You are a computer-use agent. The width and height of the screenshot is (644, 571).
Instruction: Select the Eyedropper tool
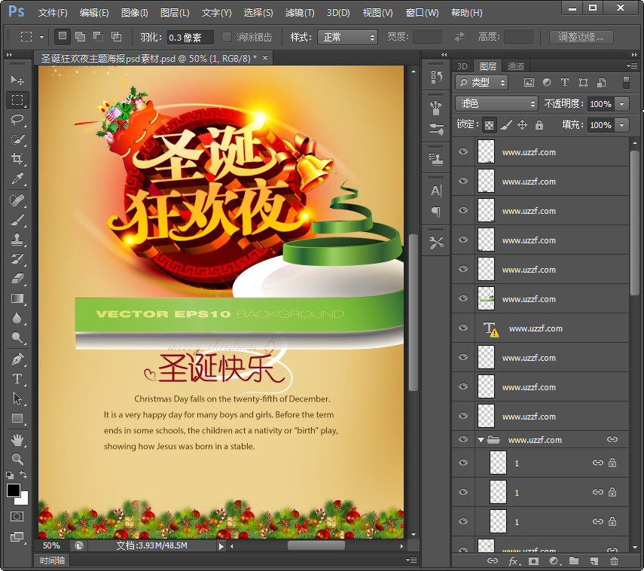[x=17, y=179]
